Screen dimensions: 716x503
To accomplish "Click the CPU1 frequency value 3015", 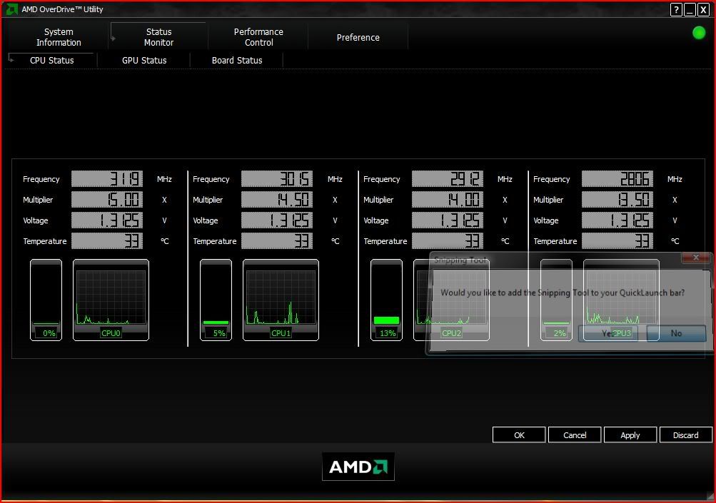I will tap(277, 179).
